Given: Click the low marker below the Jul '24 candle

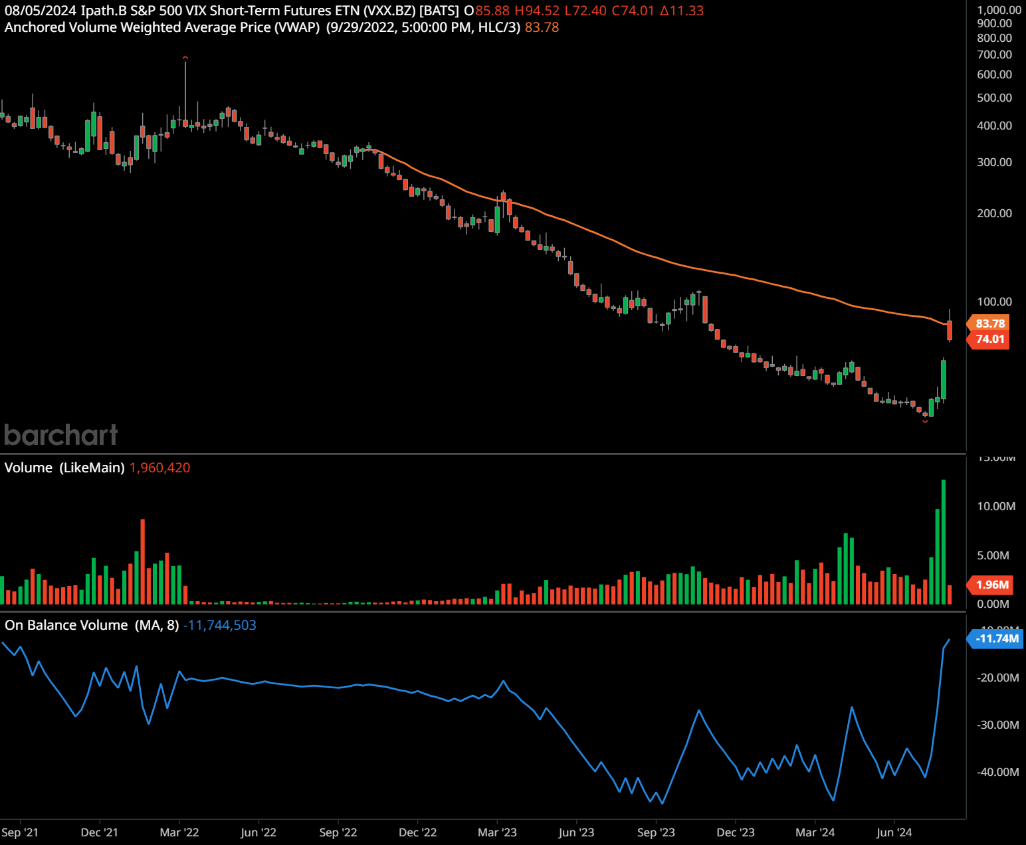Looking at the screenshot, I should click(x=925, y=421).
